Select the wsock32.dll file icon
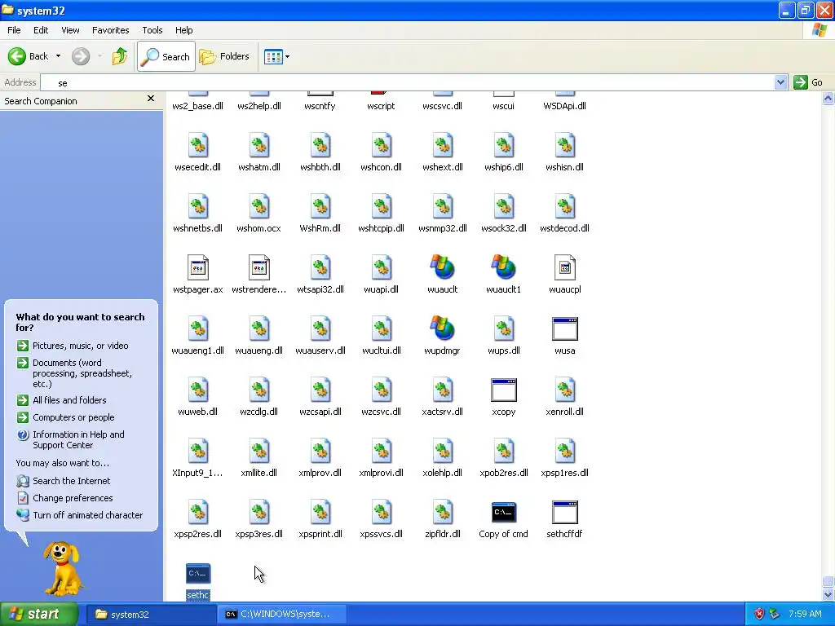Viewport: 835px width, 626px height. tap(503, 206)
